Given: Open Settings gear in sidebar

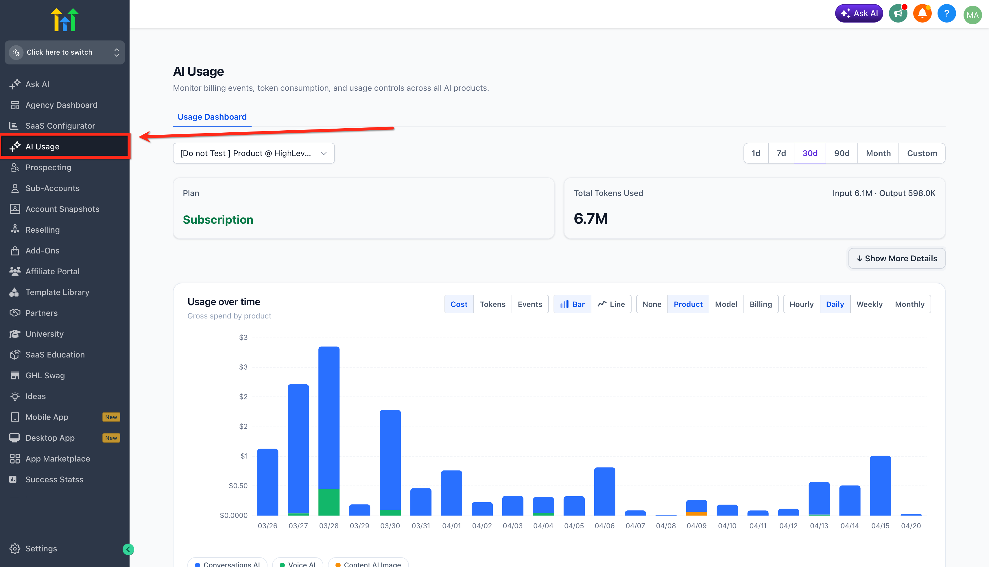Looking at the screenshot, I should click(15, 548).
